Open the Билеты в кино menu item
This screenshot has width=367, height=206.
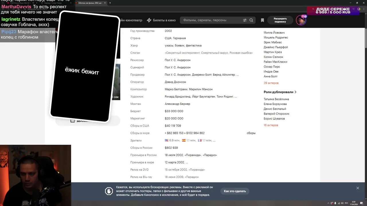pyautogui.click(x=164, y=20)
